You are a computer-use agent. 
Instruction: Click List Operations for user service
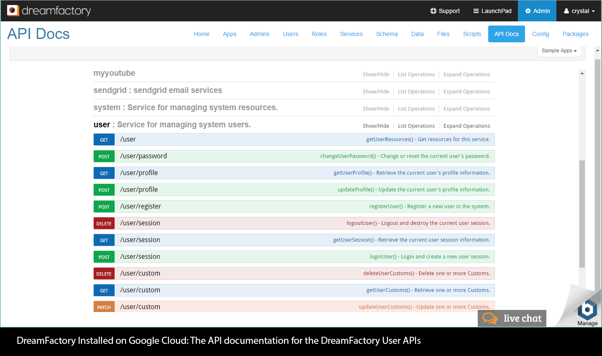pyautogui.click(x=416, y=126)
